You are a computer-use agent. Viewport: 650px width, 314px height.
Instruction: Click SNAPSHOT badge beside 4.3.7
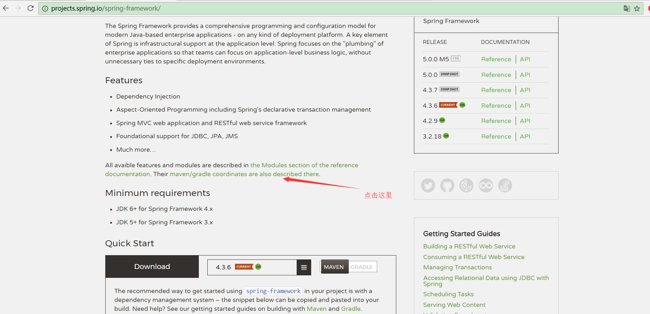click(x=449, y=89)
